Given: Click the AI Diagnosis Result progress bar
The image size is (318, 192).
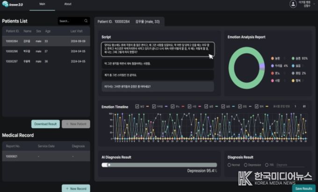Looking at the screenshot, I should click(159, 165).
